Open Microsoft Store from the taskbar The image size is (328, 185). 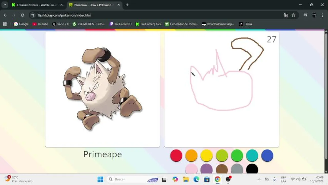pos(207,179)
